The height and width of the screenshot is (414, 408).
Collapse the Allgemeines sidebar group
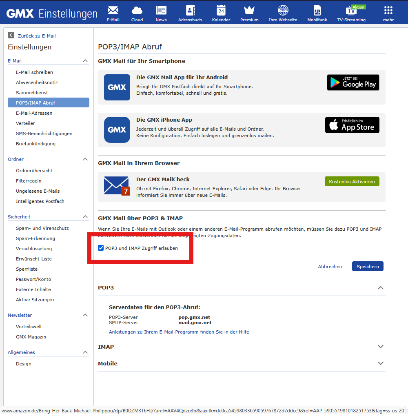point(85,352)
